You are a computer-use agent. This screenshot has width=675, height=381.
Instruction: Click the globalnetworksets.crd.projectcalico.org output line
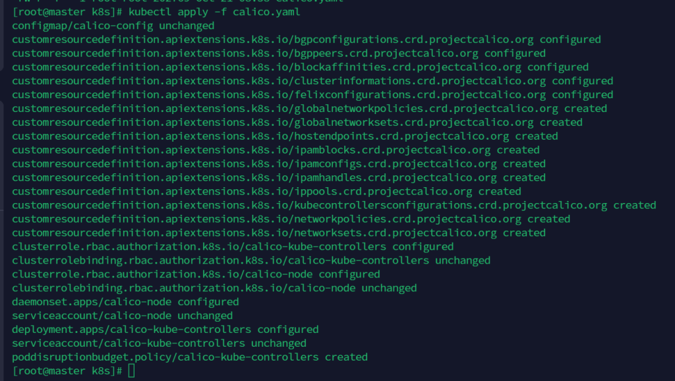coord(297,123)
